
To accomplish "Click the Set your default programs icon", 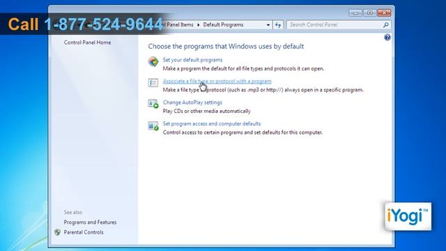I will click(x=153, y=61).
